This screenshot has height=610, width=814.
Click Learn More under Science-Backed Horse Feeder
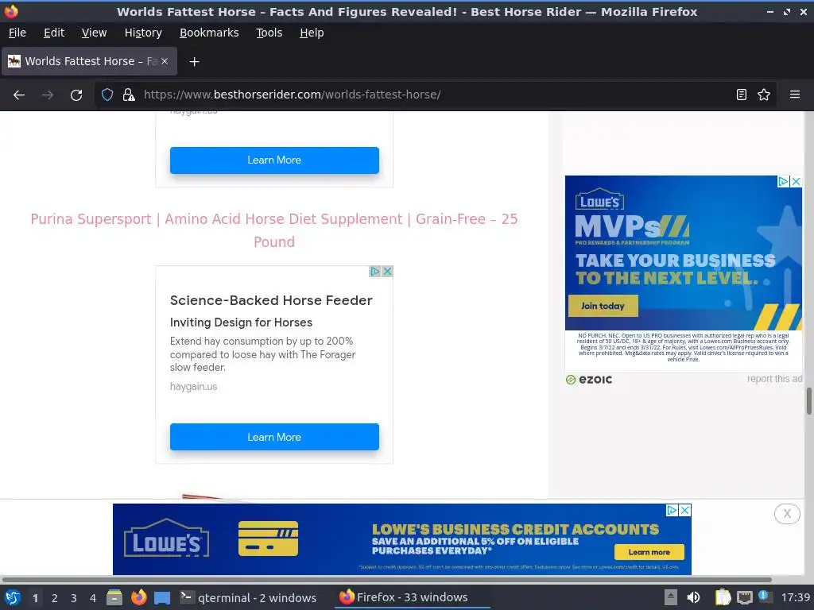[x=274, y=438]
